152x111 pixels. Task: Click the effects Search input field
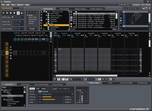[15, 88]
